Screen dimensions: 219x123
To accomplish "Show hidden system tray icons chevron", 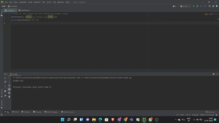I will pyautogui.click(x=176, y=120).
